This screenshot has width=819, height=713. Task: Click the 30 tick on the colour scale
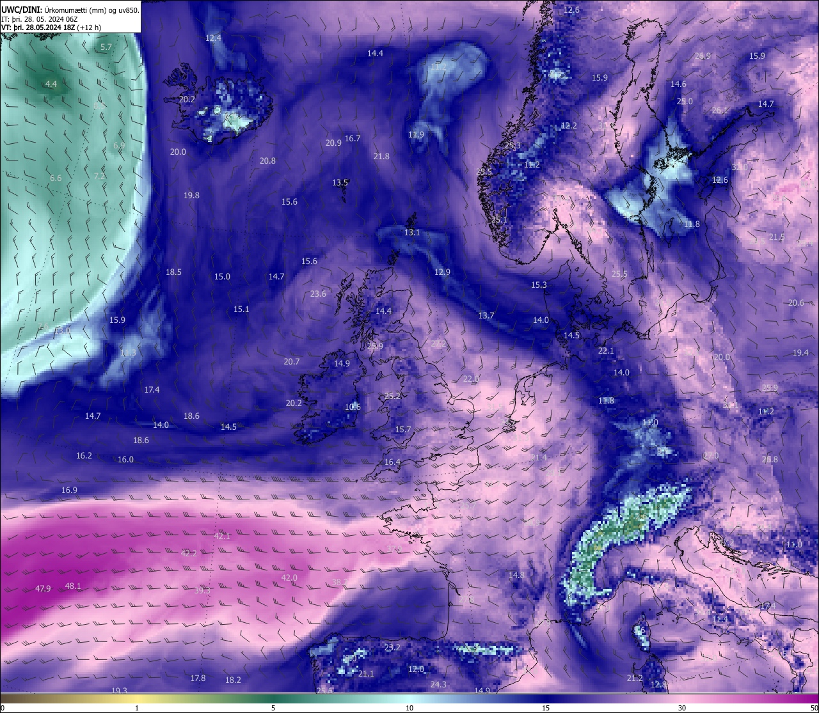point(682,708)
